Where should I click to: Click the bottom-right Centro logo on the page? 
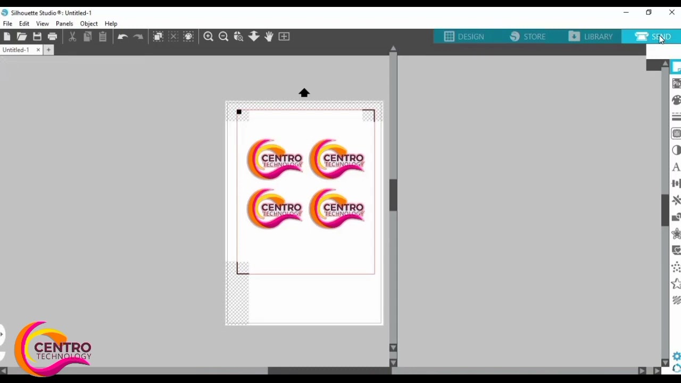tap(337, 208)
